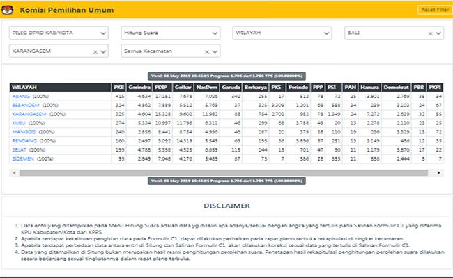Screen dimensions: 453x278
Task: Click KARANGASEM's NasDem value 11.982
Action: coord(210,114)
